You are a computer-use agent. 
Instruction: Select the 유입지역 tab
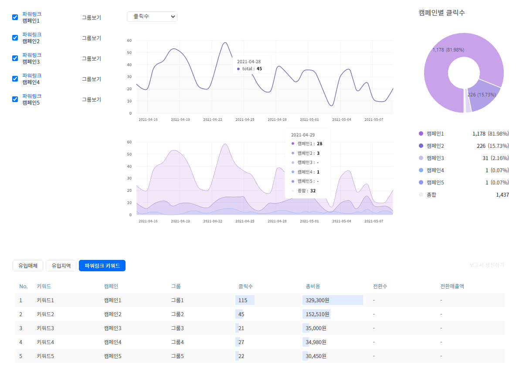coord(61,265)
